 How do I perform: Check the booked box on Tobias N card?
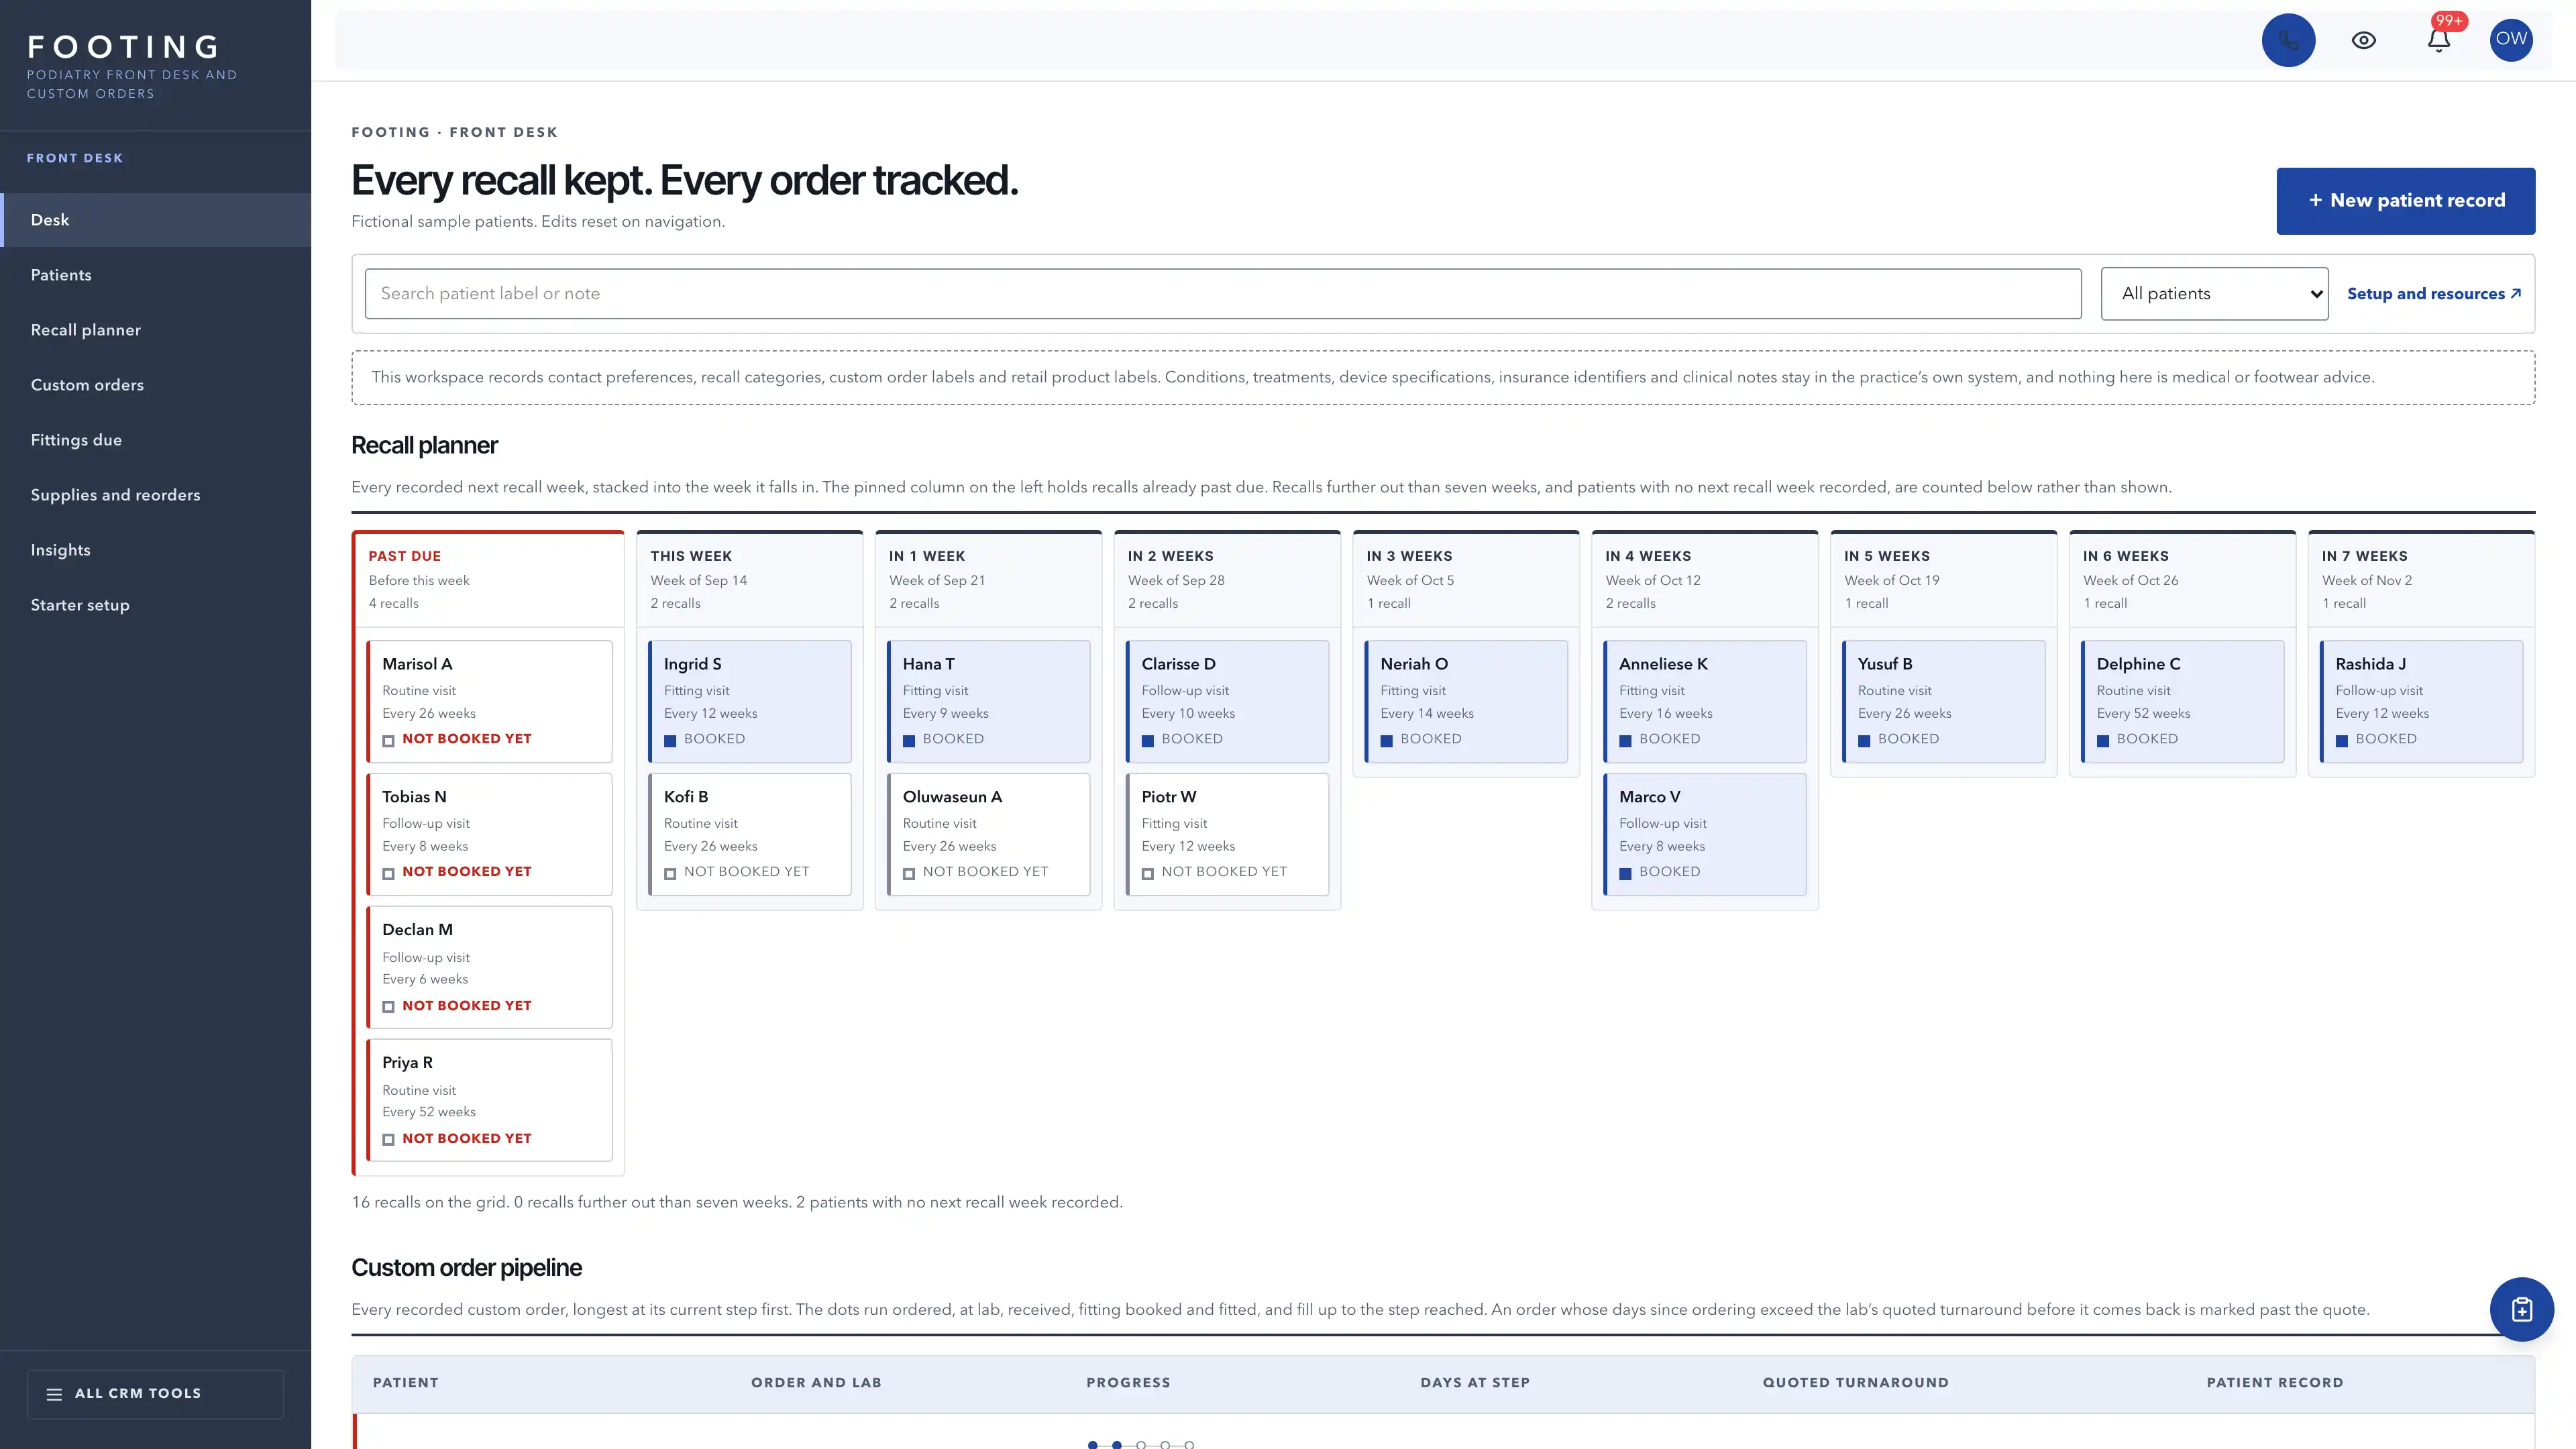pos(388,873)
